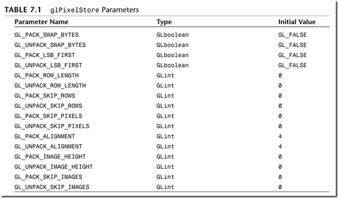The image size is (338, 198).
Task: Select the GL_PACK_ROW_LENGTH entry
Action: [x=47, y=75]
